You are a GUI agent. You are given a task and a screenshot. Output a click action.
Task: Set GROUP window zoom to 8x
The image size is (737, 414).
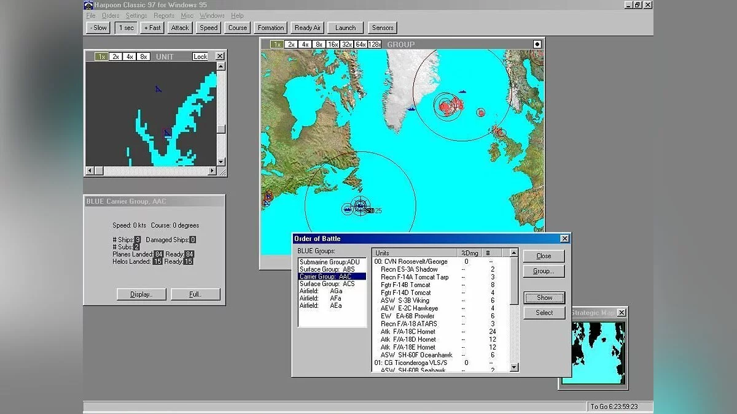(319, 44)
